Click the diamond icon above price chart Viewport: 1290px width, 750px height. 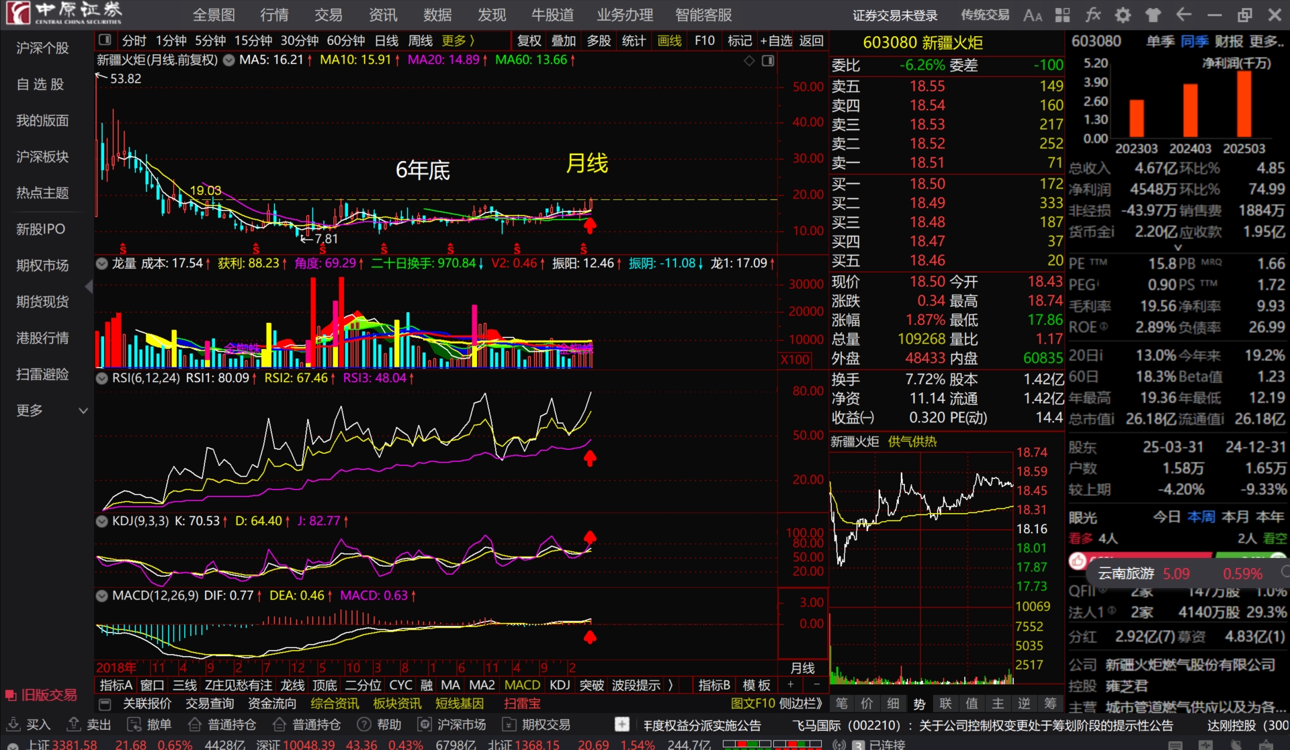[x=750, y=60]
